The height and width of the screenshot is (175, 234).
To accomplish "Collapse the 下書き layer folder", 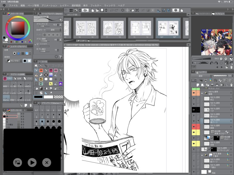I will click(x=202, y=155).
